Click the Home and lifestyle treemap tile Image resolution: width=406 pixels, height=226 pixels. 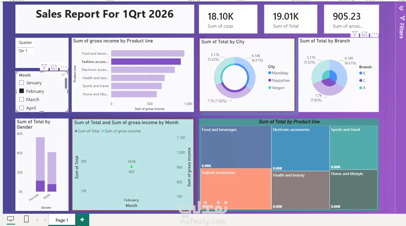(354, 190)
